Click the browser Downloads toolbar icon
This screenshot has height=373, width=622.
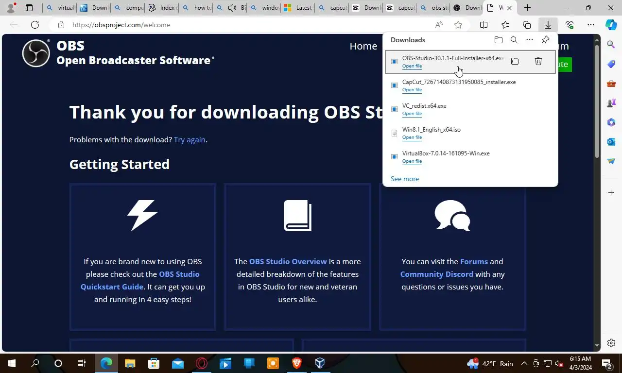(548, 25)
